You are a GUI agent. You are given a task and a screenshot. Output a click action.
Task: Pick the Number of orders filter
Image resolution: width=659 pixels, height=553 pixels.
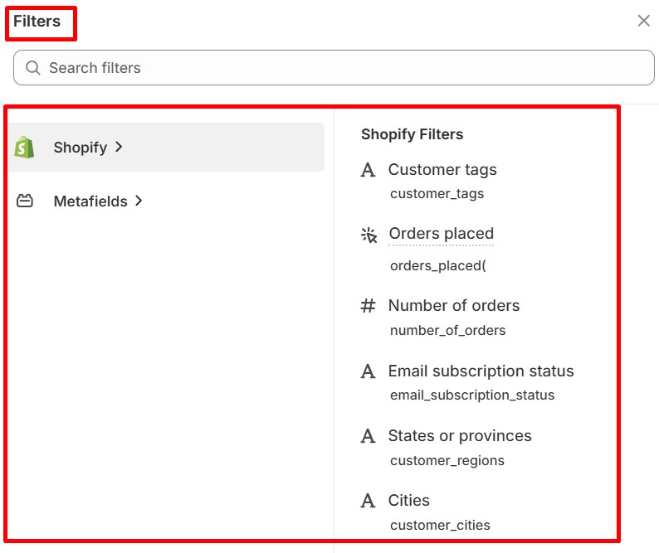453,306
